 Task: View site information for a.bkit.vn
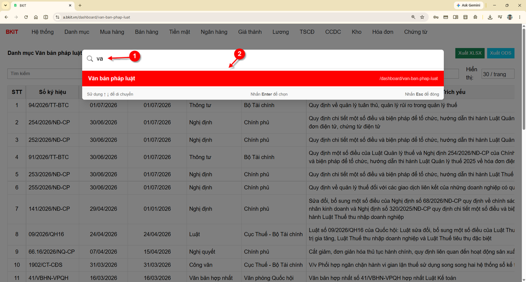tap(58, 17)
